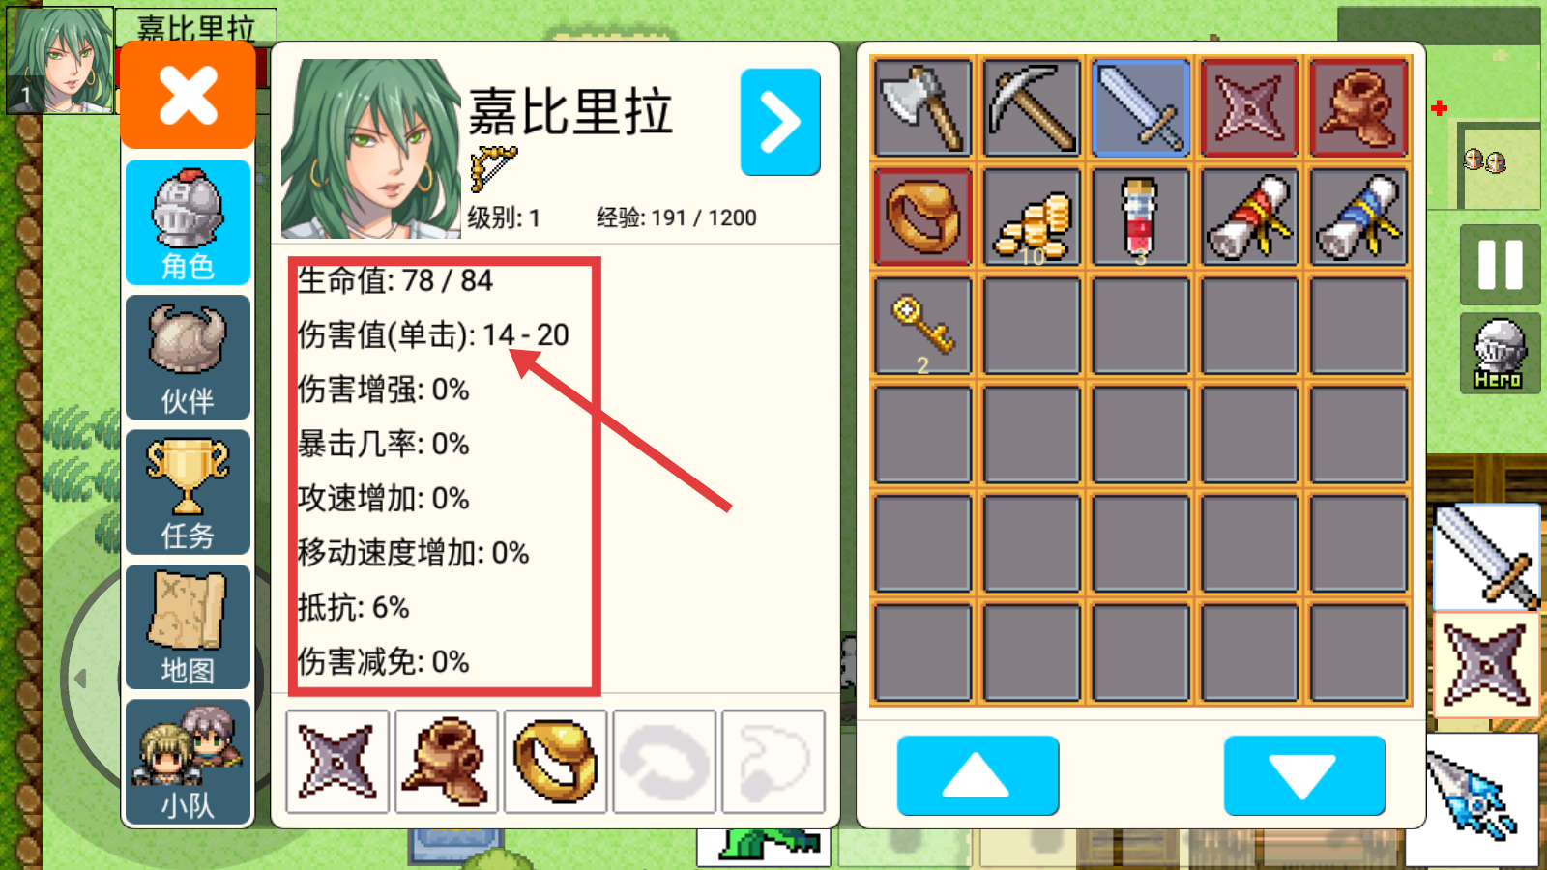Select the axe in the inventory
1547x870 pixels.
[x=922, y=106]
